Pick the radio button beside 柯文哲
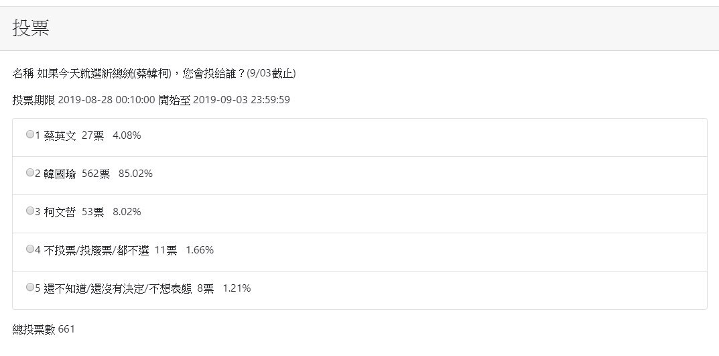Image resolution: width=719 pixels, height=356 pixels. click(x=29, y=211)
